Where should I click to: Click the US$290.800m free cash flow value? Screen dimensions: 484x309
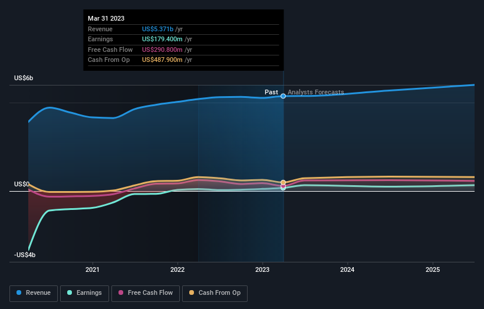click(162, 50)
